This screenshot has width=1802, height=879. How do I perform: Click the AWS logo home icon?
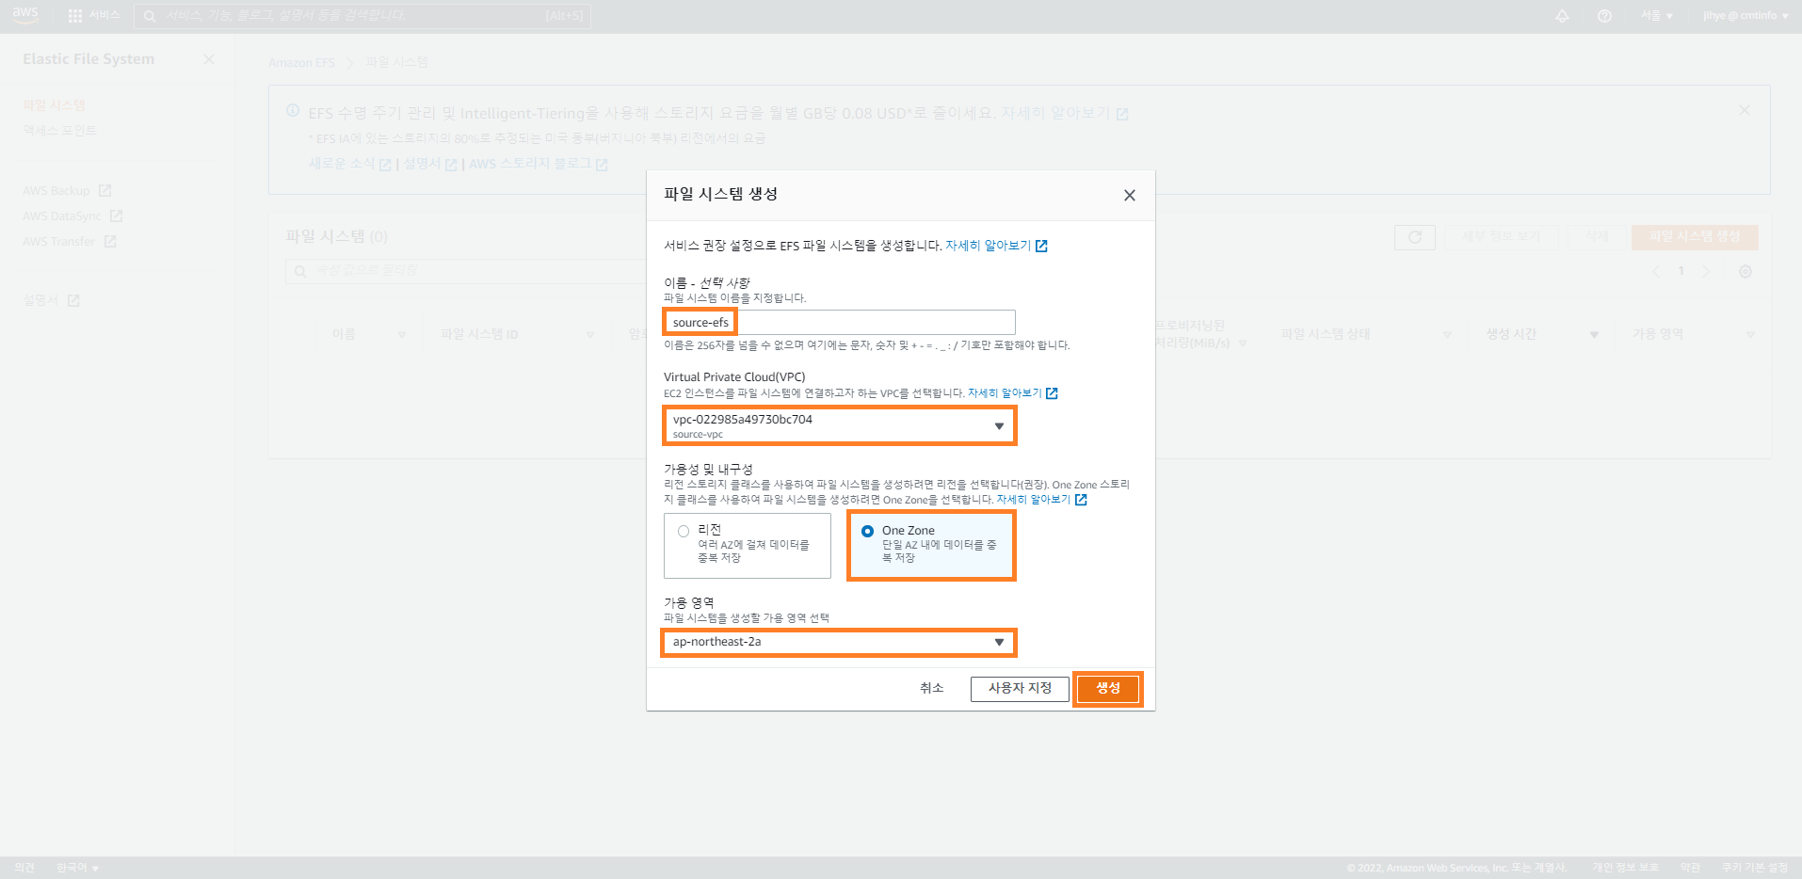point(25,14)
